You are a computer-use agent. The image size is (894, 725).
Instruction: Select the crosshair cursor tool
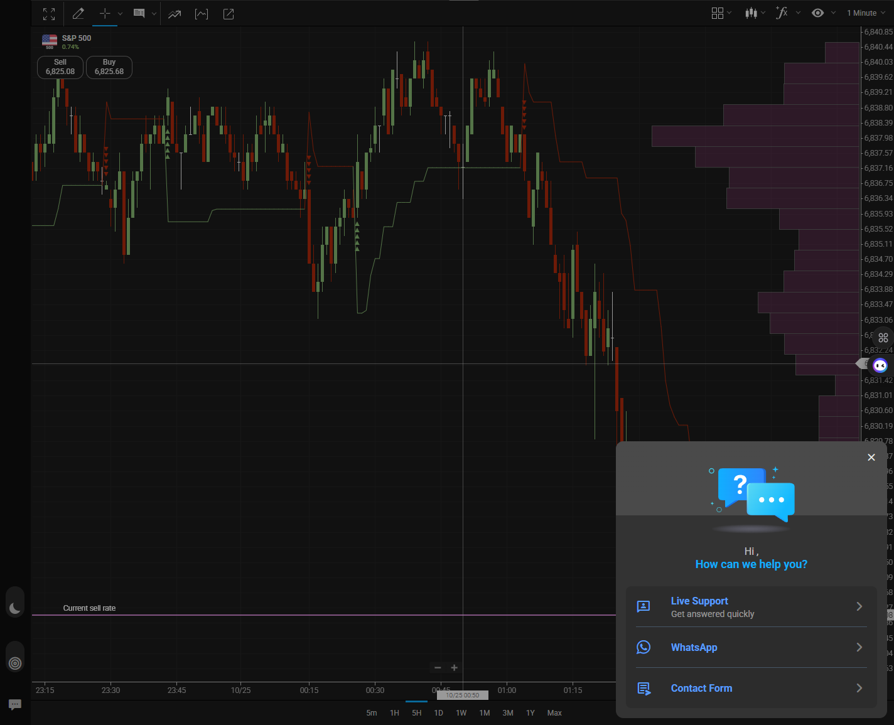(105, 14)
